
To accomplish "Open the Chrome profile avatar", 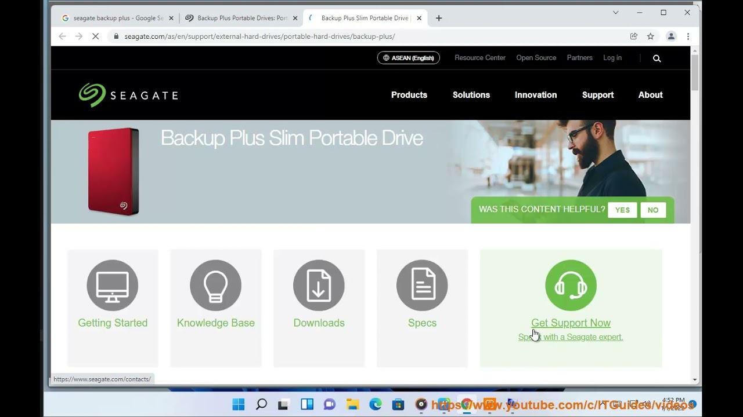I will click(671, 36).
